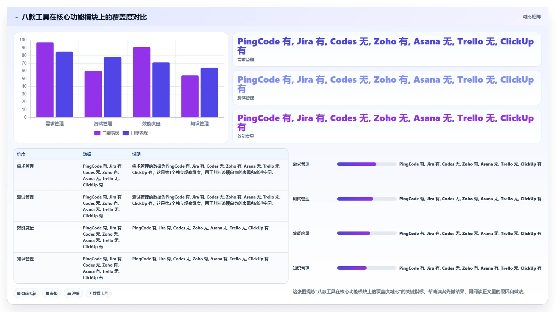Screen dimensions: 555x312
Task: Click the 表格 tag chip
Action: pyautogui.click(x=51, y=293)
